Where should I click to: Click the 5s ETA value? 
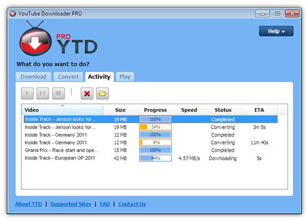[x=260, y=158]
